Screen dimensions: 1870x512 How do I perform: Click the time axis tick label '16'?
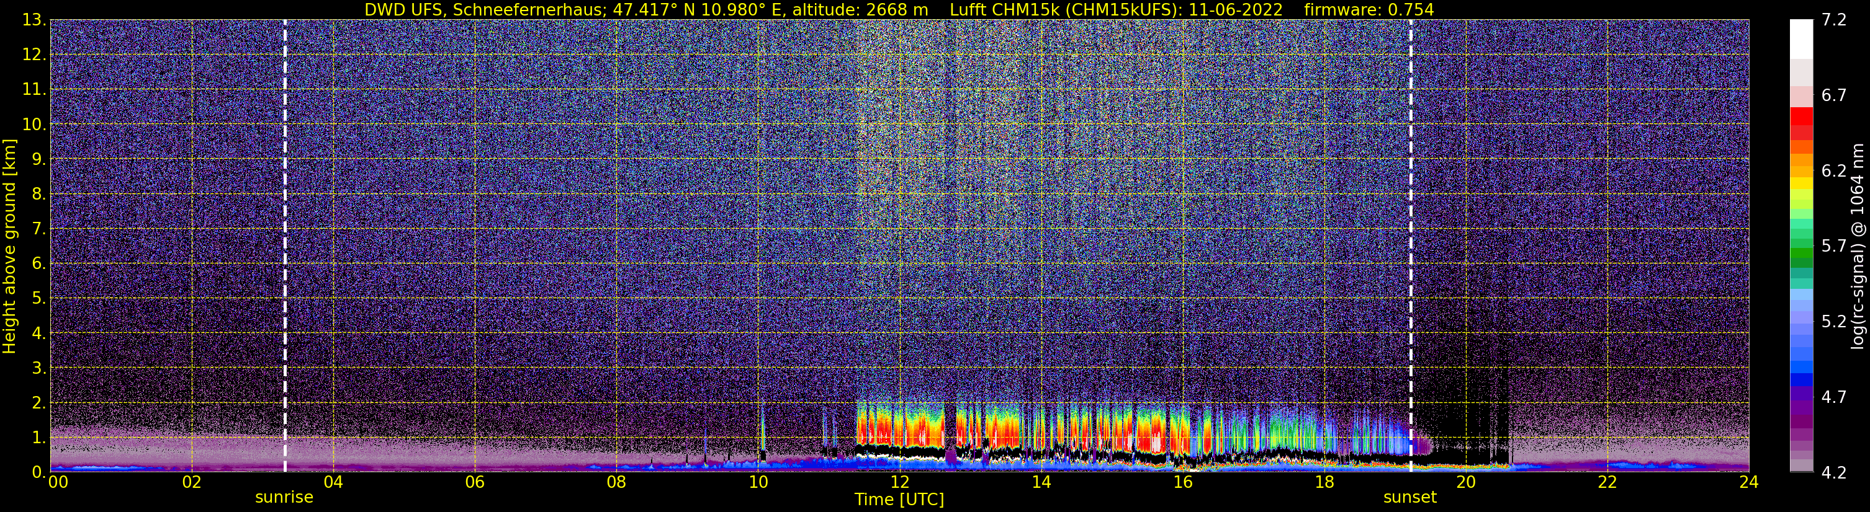pos(1182,483)
